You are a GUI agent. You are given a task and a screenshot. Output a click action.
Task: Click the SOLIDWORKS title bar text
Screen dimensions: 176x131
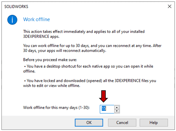click(x=16, y=6)
